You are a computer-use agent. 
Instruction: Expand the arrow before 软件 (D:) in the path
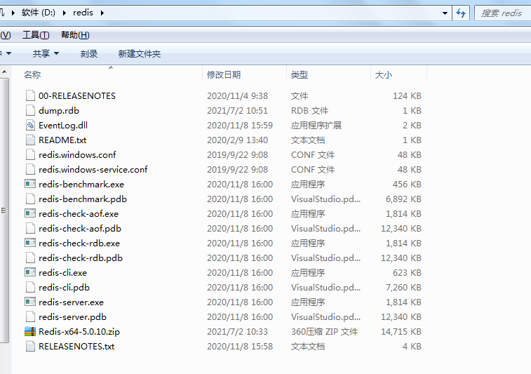(13, 13)
